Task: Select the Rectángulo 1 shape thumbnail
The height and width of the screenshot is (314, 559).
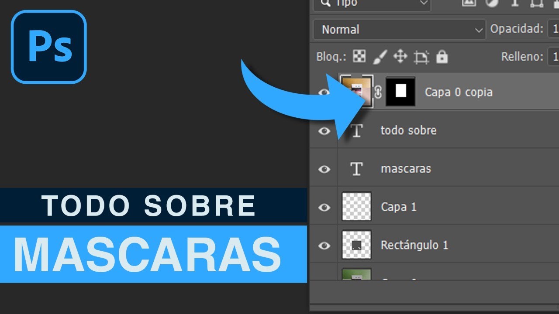Action: tap(356, 245)
